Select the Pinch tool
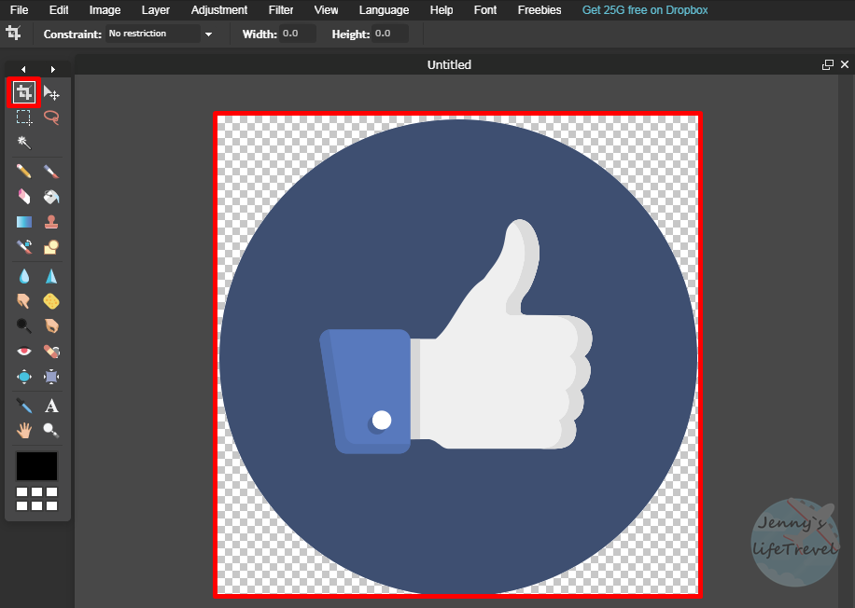 51,377
